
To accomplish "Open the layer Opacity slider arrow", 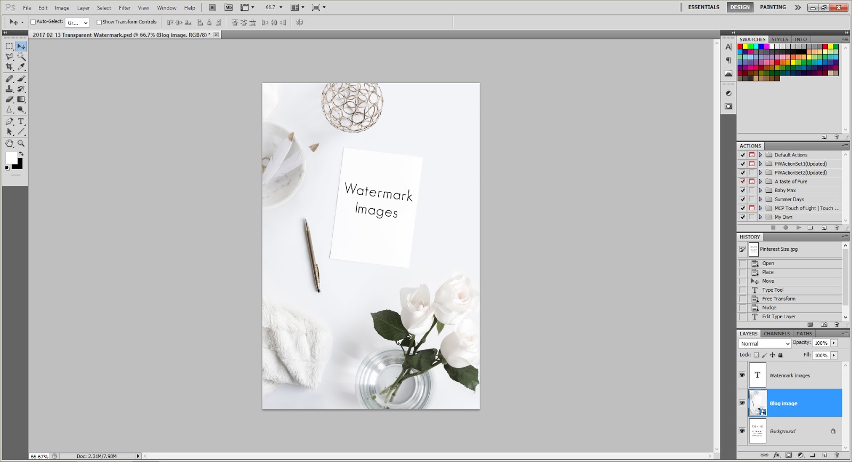I will (834, 343).
